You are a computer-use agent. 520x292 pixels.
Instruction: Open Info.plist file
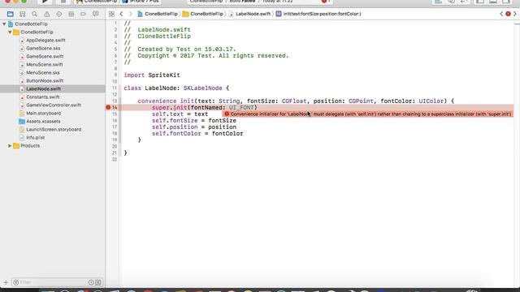(35, 137)
